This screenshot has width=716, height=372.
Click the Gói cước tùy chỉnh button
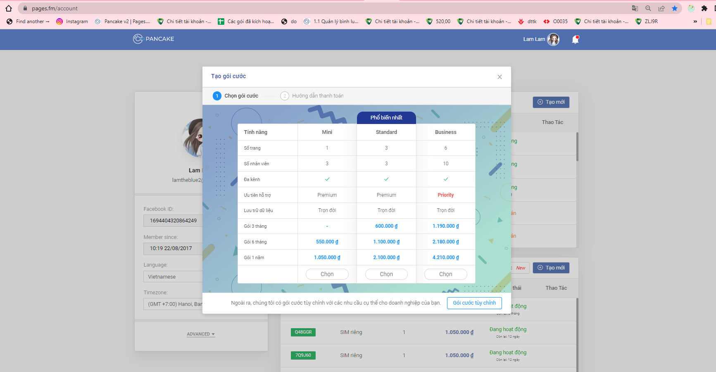[x=474, y=303]
